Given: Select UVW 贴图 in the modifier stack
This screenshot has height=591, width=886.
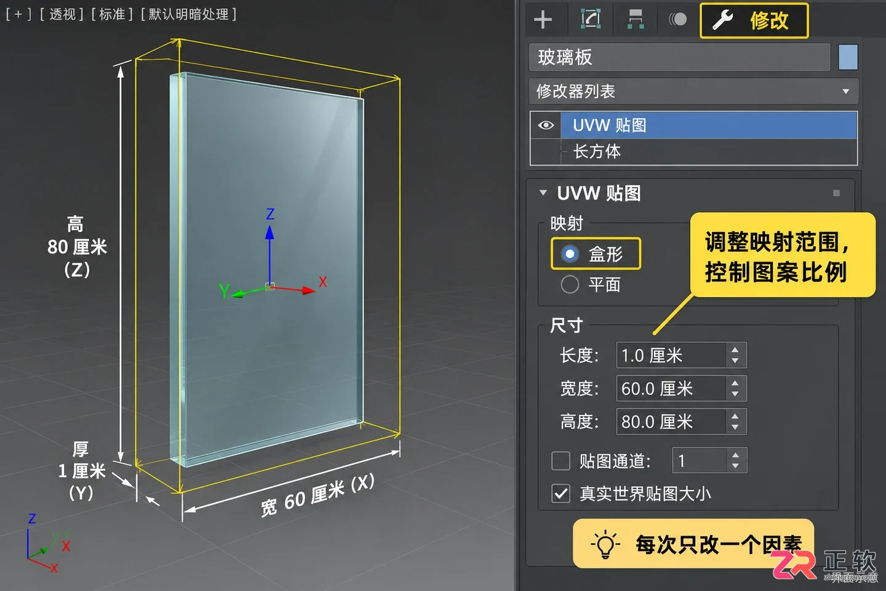Looking at the screenshot, I should pos(709,125).
